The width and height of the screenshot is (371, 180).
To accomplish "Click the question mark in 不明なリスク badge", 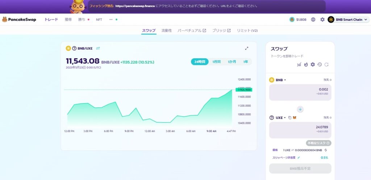I will pyautogui.click(x=328, y=143).
